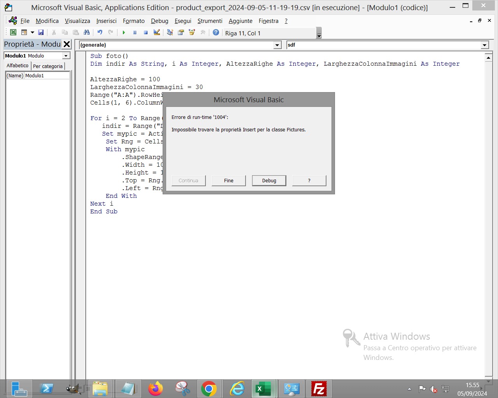Click the Modulo1 name value field
The image size is (498, 398).
47,76
